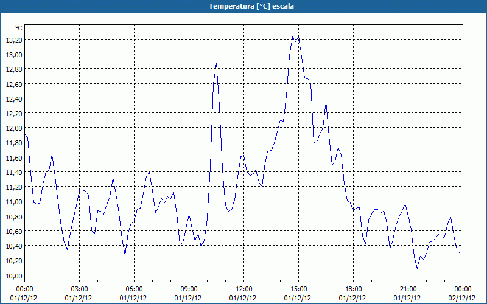Image resolution: width=487 pixels, height=304 pixels.
Task: Click the 00:00 label above 01/12/12
Action: tap(24, 289)
